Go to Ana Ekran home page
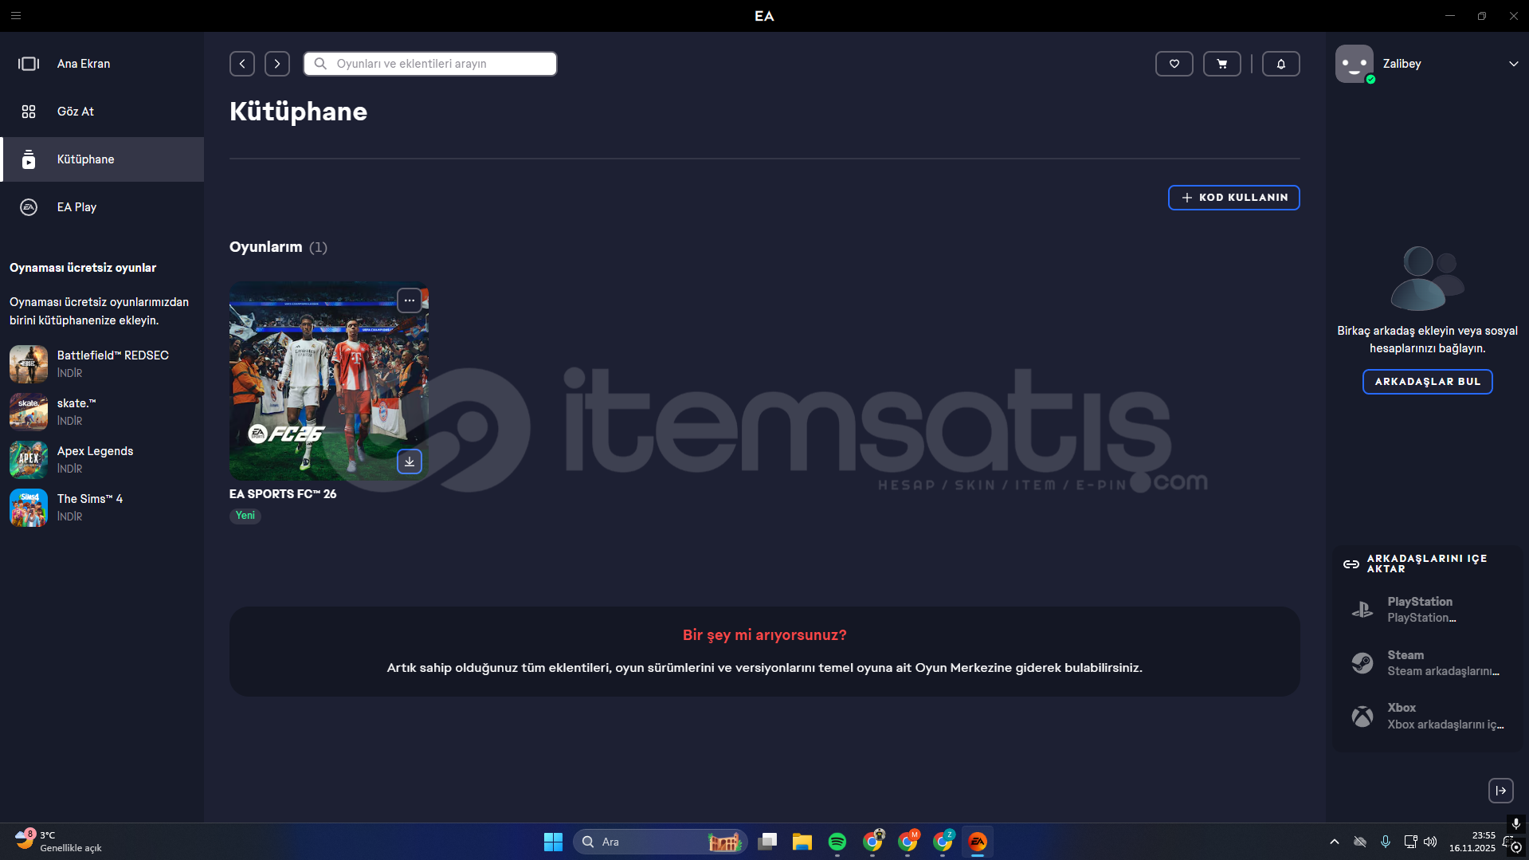 coord(102,64)
